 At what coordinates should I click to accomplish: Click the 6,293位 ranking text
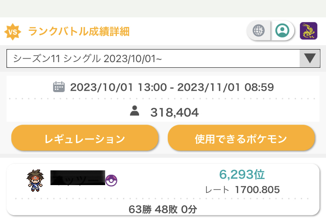[x=242, y=175]
